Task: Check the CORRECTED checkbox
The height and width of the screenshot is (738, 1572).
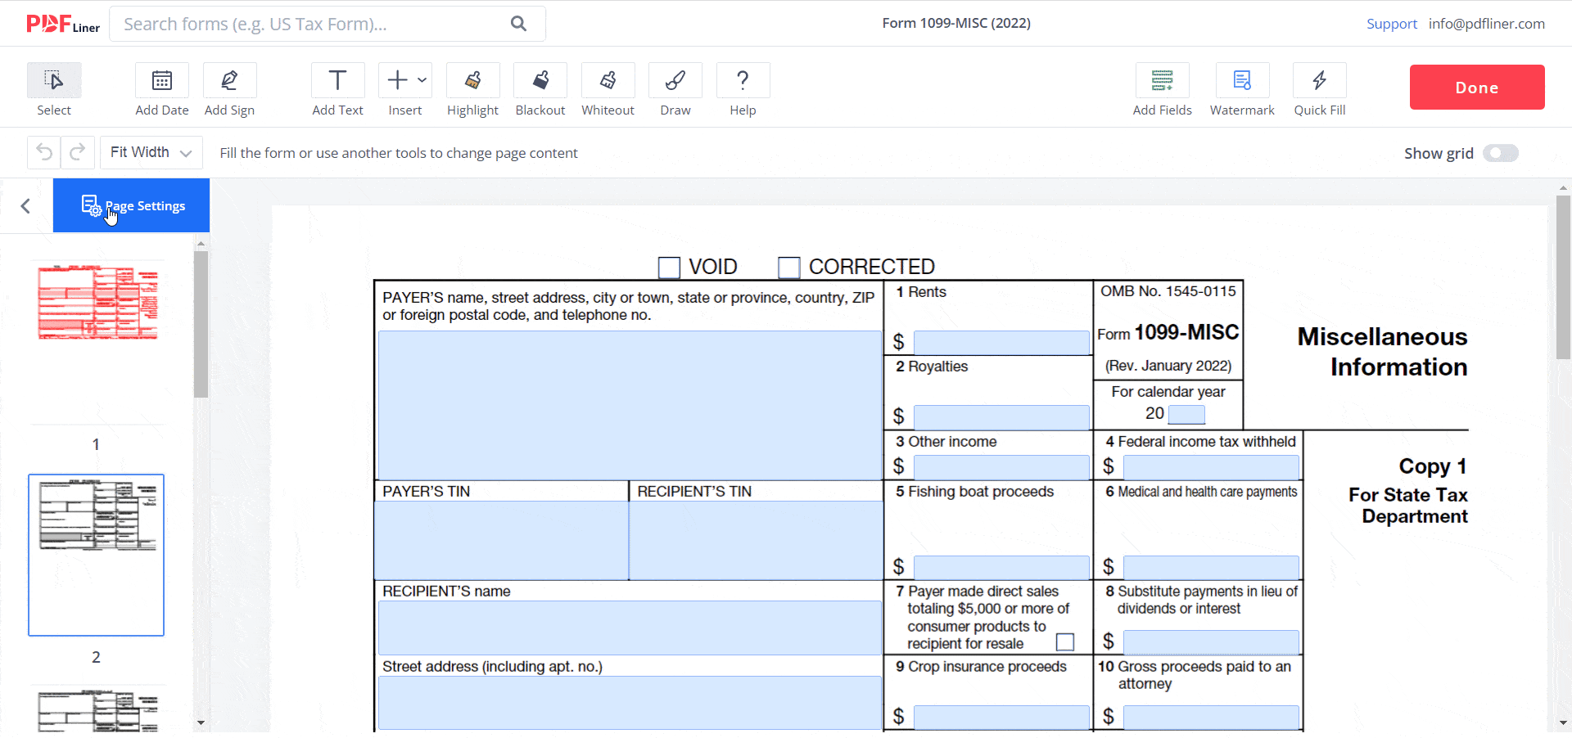Action: coord(788,268)
